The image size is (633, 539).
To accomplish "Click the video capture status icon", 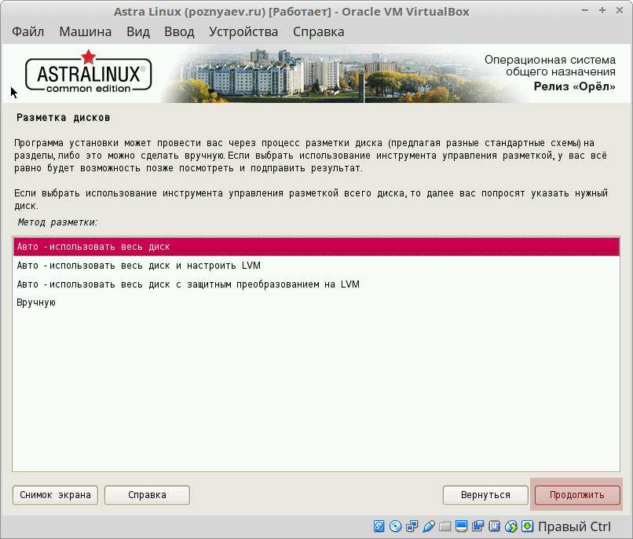I will coord(478,526).
